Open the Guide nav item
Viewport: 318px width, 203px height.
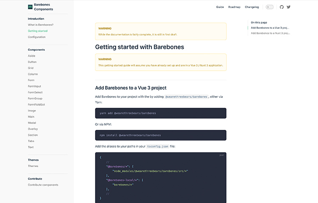tap(220, 7)
